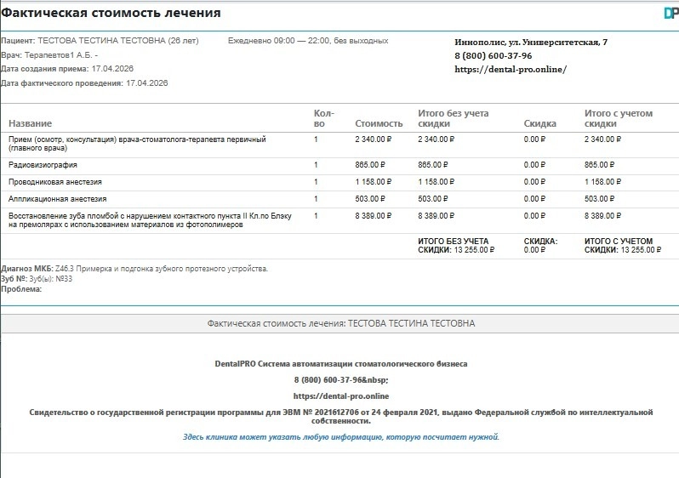Image resolution: width=679 pixels, height=478 pixels.
Task: Select the "Аппликационная анестезия" service row
Action: tap(57, 199)
